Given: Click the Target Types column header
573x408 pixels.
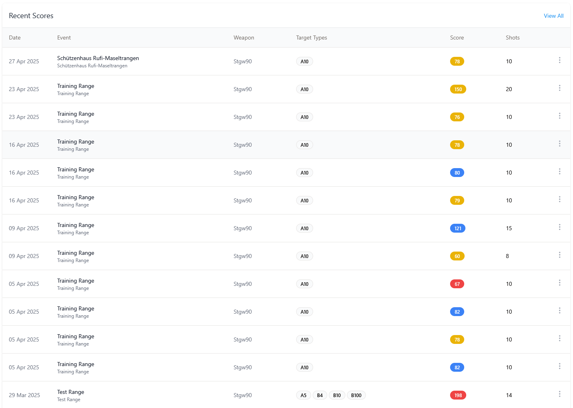Looking at the screenshot, I should pyautogui.click(x=311, y=37).
